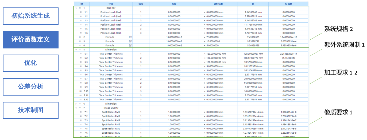Screen dimensions: 367x140
Task: Click the grip handle of row 6 Dimension
Action: pos(80,104)
